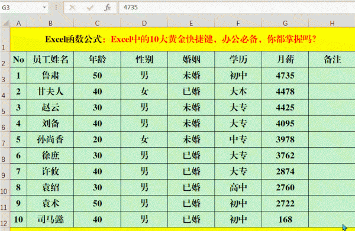Click the 婚姻 header cell
This screenshot has width=355, height=231.
tap(191, 59)
